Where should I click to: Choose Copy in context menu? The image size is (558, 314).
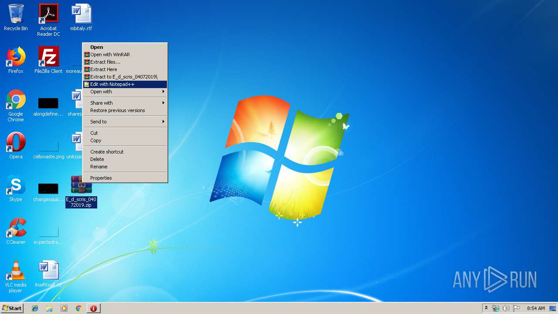click(125, 140)
